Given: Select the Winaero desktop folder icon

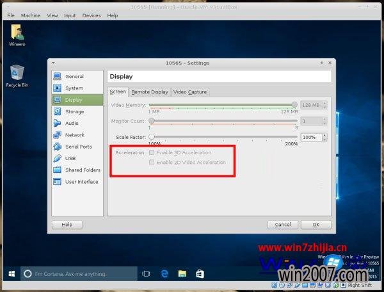Looking at the screenshot, I should (17, 35).
